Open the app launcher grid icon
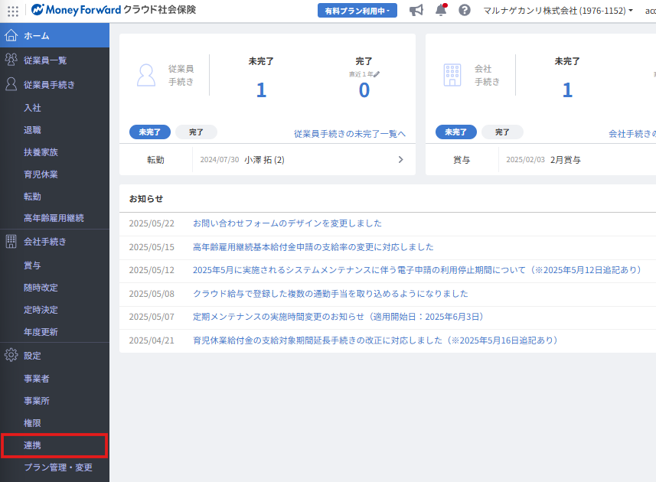 coord(13,11)
